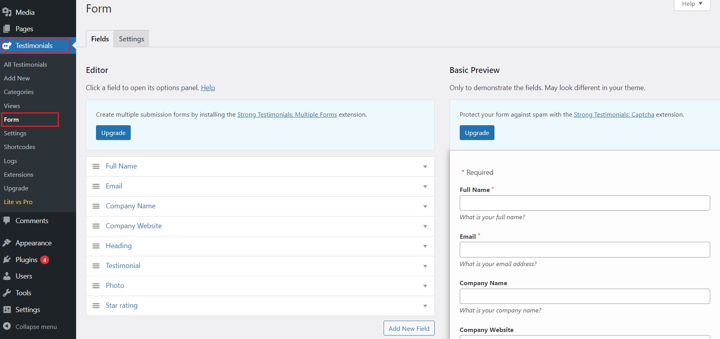720x339 pixels.
Task: Open Strong Testimonials: Multiple Forms link
Action: pyautogui.click(x=287, y=115)
